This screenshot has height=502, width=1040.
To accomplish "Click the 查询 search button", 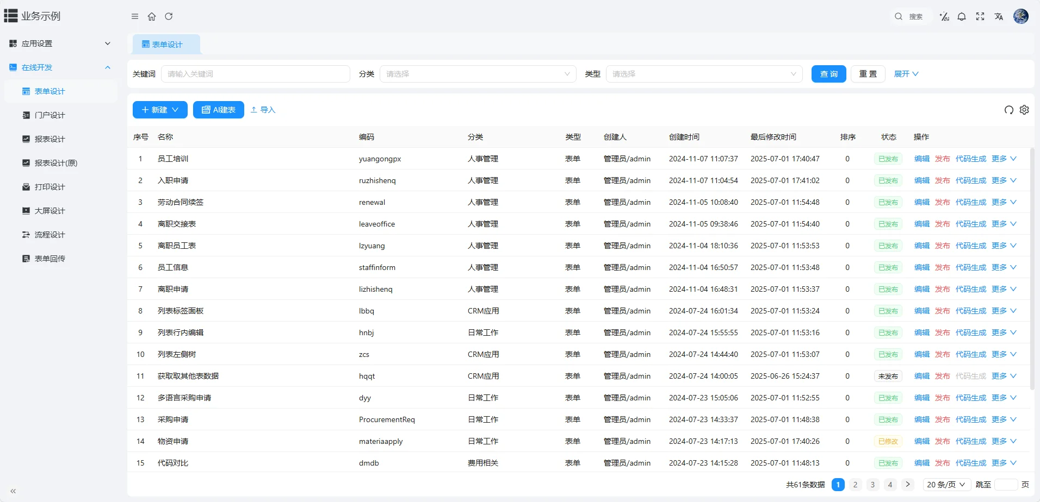I will 829,74.
